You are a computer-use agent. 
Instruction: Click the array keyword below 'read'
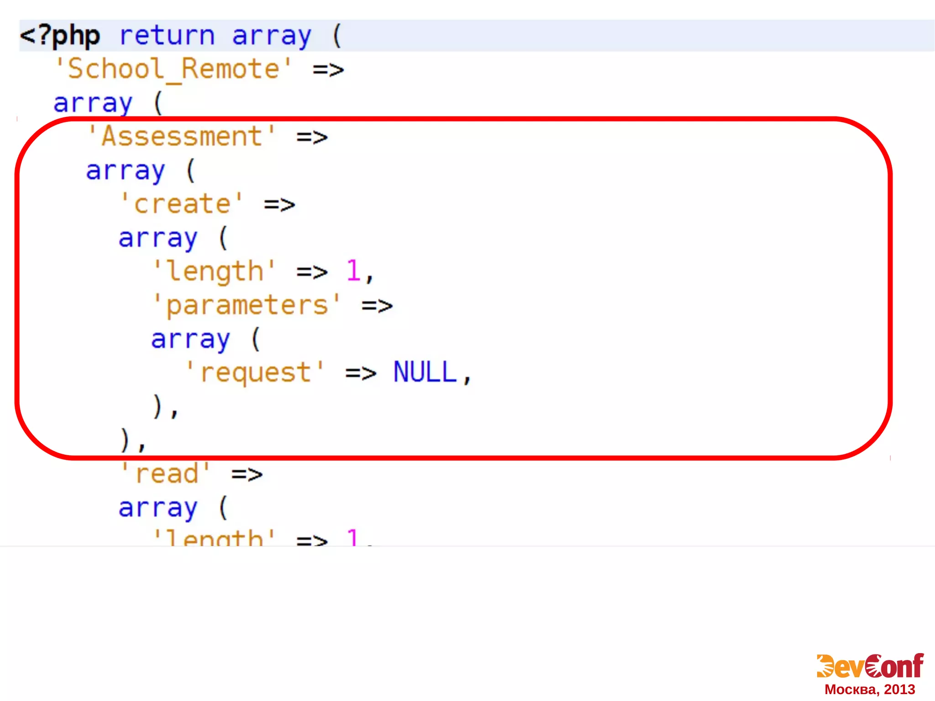pos(158,508)
